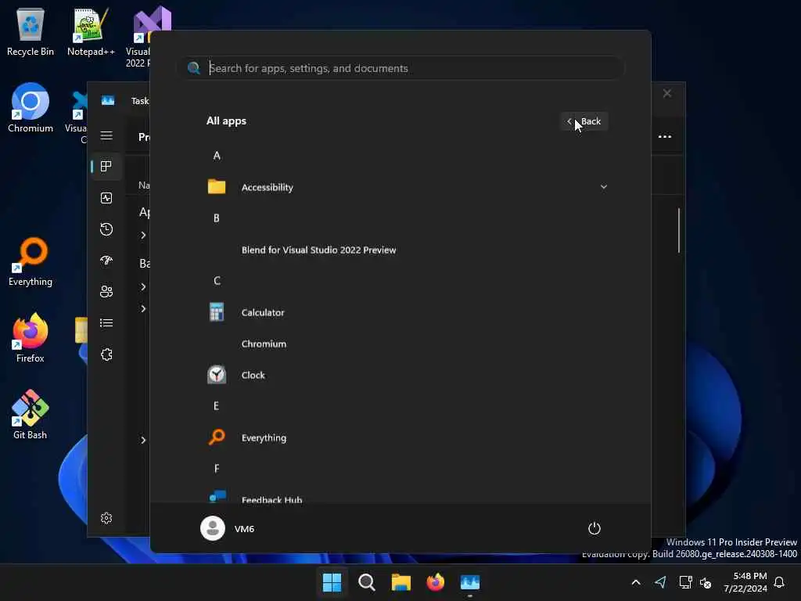Click the Task Manager vertical scrollbar

click(679, 230)
